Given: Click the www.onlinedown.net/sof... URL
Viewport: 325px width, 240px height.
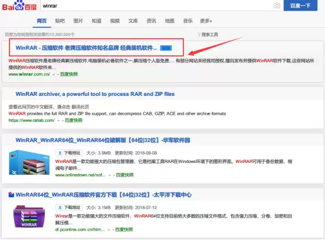Looking at the screenshot, I should pyautogui.click(x=80, y=175).
